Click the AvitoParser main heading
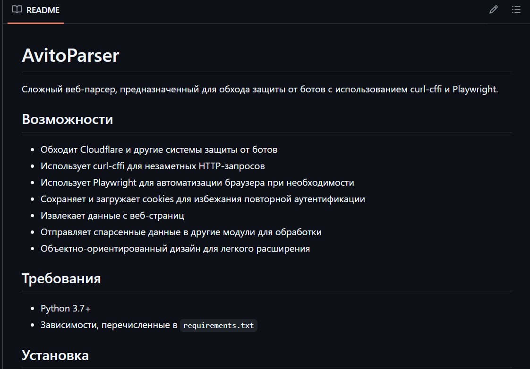Viewport: 530px width, 369px height. tap(70, 56)
